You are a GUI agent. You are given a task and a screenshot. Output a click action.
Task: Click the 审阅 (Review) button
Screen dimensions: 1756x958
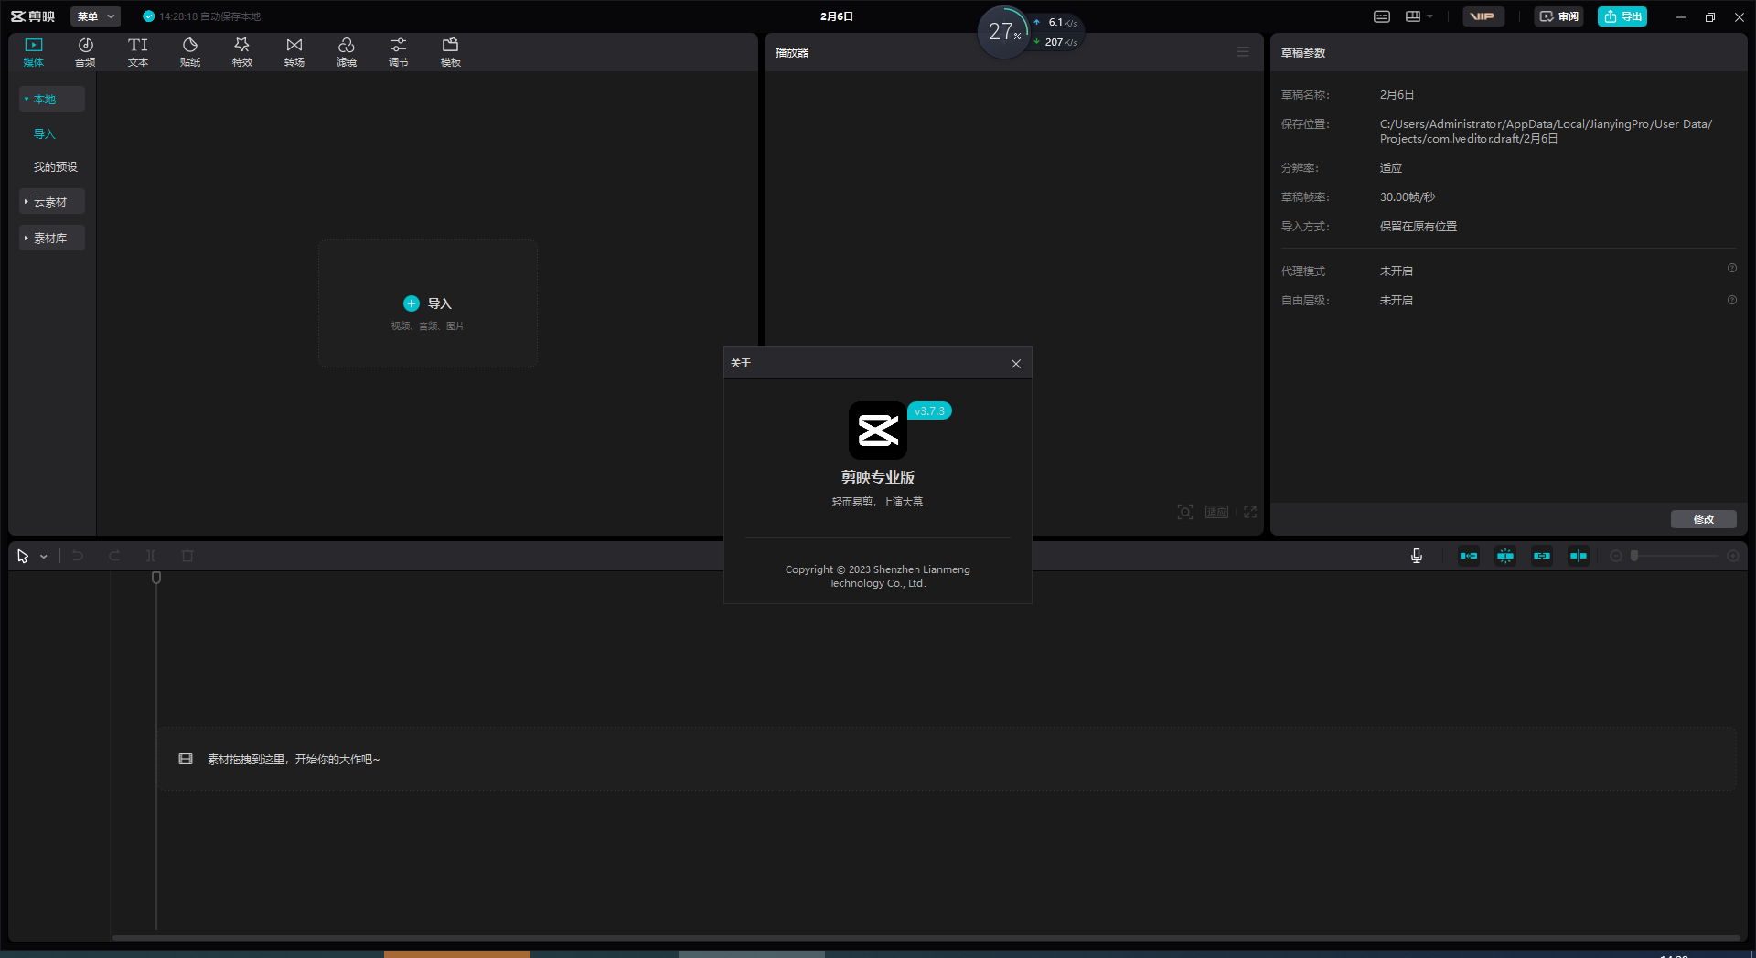pyautogui.click(x=1559, y=16)
